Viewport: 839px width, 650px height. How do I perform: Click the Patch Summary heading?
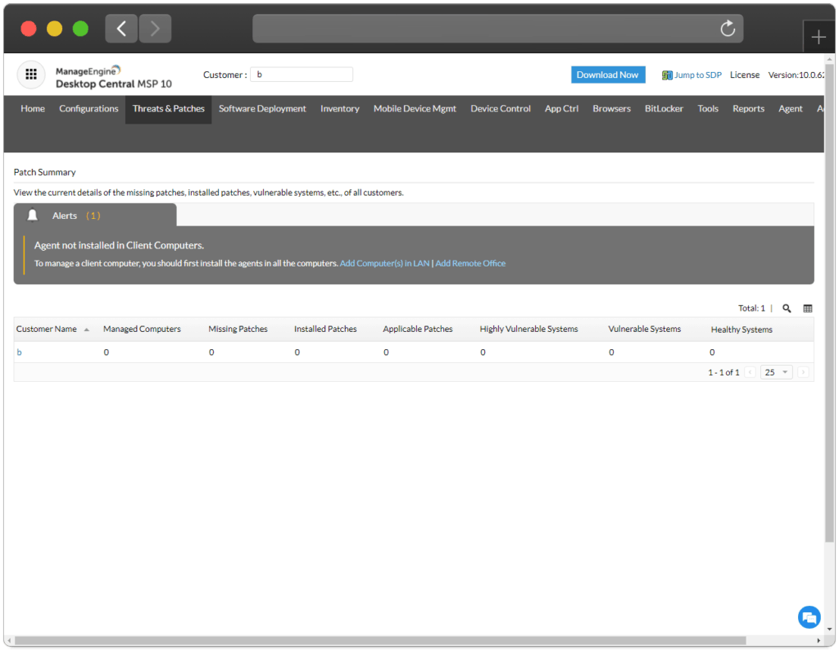coord(45,172)
